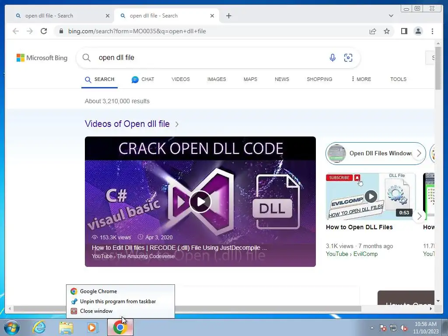Close the active 'open dll file' tab

point(212,16)
